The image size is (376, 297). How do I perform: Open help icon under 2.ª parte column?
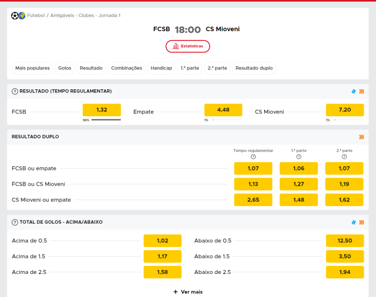pos(344,157)
